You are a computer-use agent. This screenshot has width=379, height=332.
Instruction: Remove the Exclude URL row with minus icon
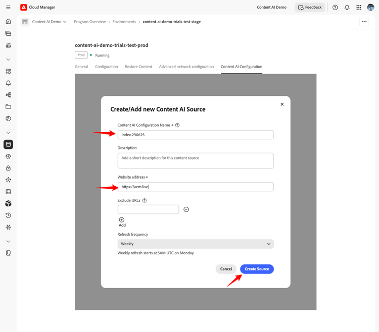[186, 209]
